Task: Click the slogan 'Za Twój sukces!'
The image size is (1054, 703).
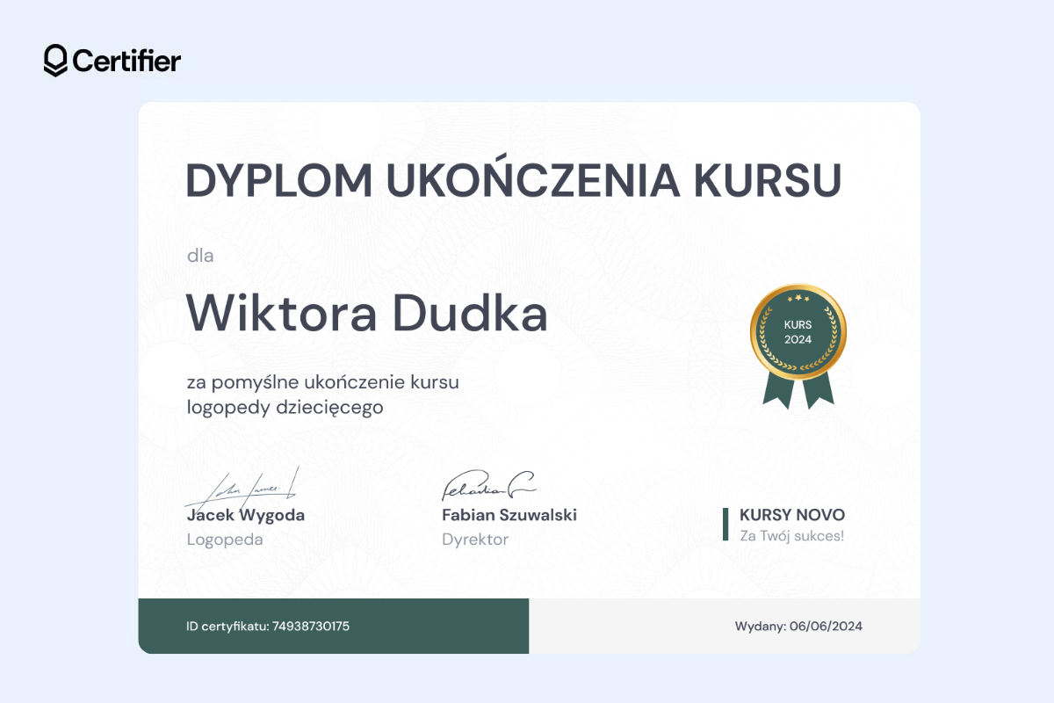Action: pos(791,535)
